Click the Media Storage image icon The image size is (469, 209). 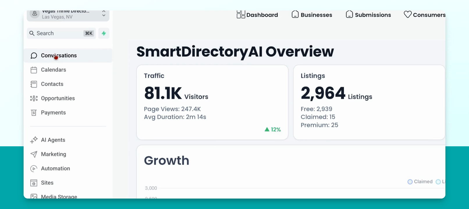click(34, 197)
